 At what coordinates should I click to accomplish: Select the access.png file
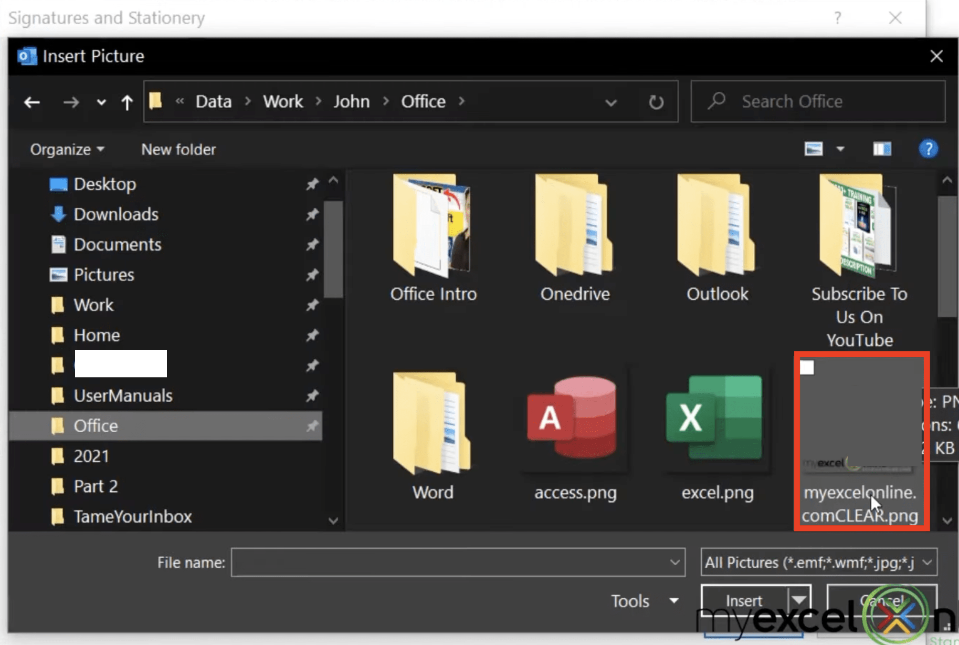pos(575,437)
